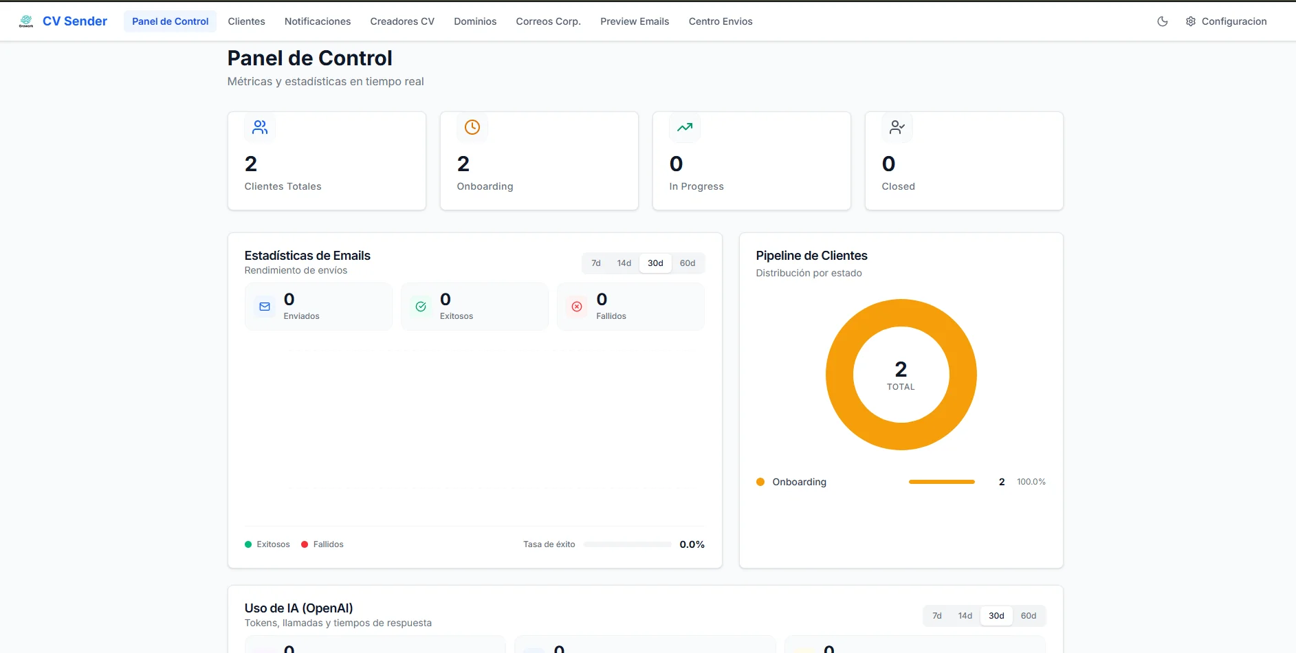The width and height of the screenshot is (1296, 653).
Task: Click the Pipeline de Clientes heading
Action: pos(811,256)
